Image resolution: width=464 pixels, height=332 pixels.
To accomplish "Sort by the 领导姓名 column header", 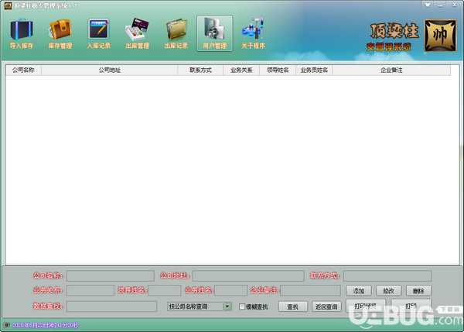I will 278,70.
